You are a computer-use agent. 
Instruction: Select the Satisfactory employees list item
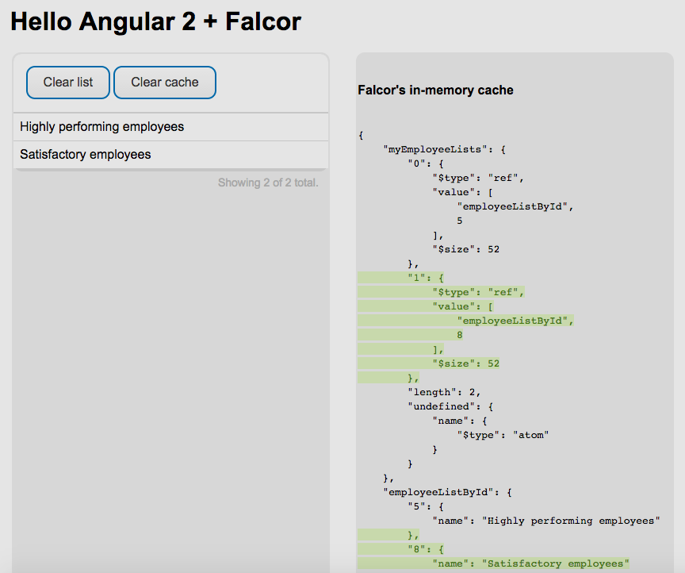click(x=170, y=155)
